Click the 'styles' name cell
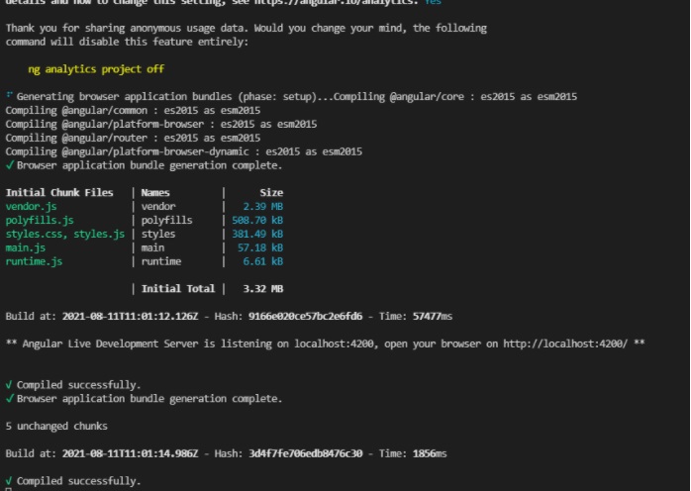The width and height of the screenshot is (691, 491). tap(158, 234)
